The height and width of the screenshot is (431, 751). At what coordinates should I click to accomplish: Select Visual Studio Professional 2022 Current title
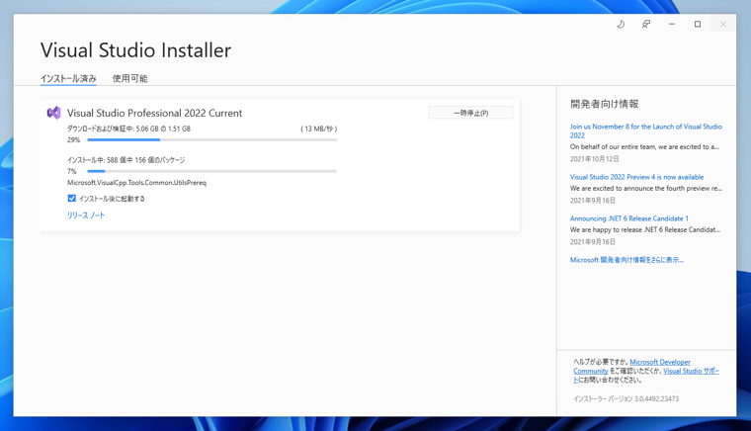155,113
